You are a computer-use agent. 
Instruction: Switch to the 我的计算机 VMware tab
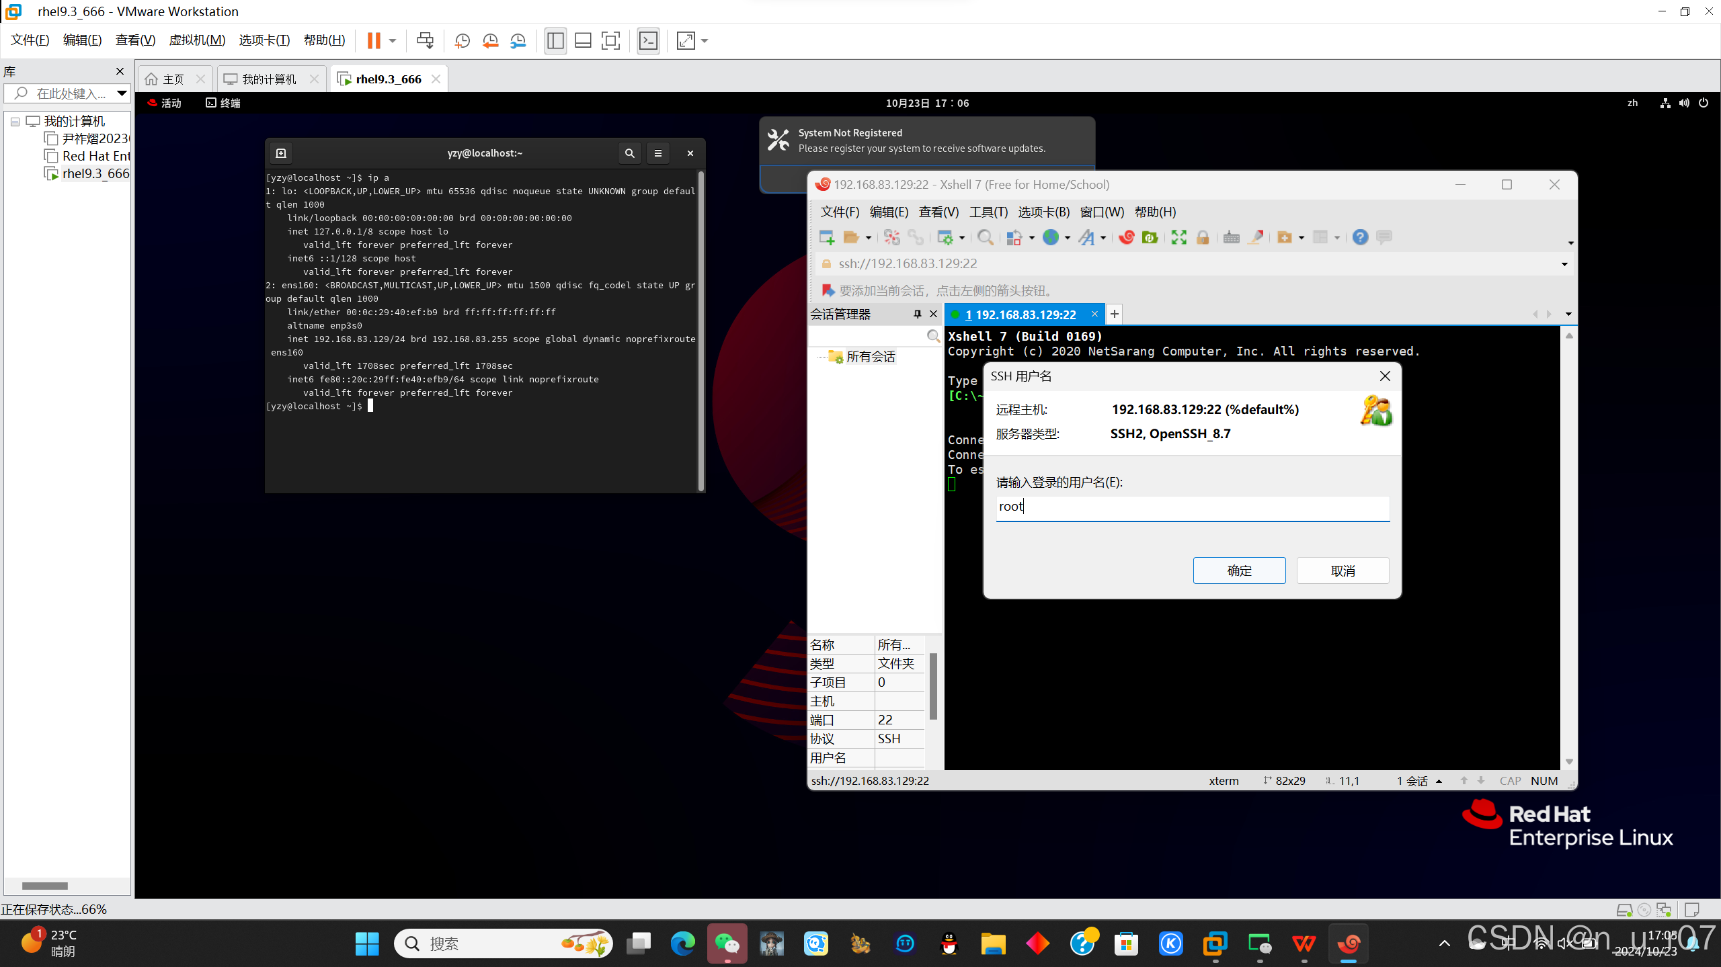[269, 79]
